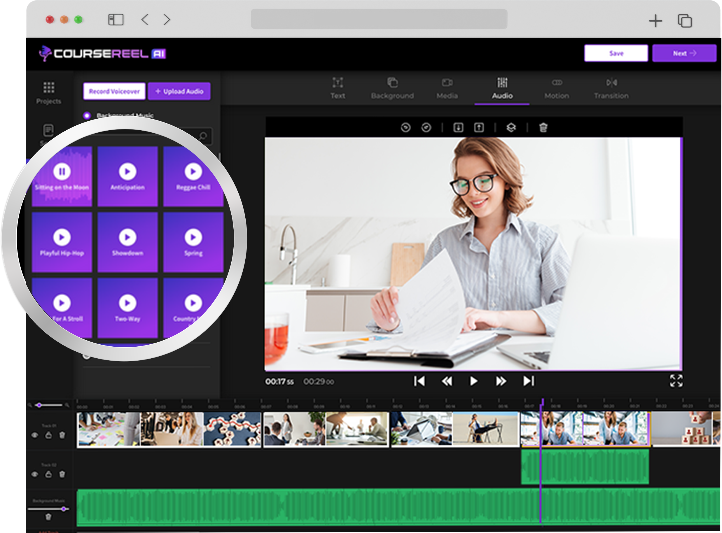Skip to the next slide in the player

529,381
